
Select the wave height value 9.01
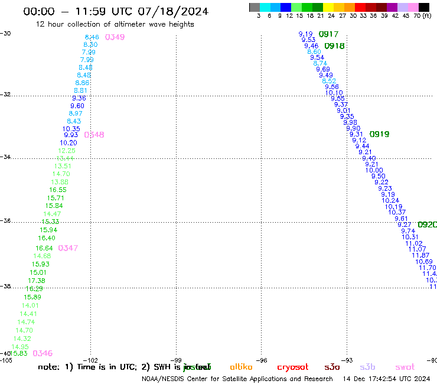tap(343, 110)
